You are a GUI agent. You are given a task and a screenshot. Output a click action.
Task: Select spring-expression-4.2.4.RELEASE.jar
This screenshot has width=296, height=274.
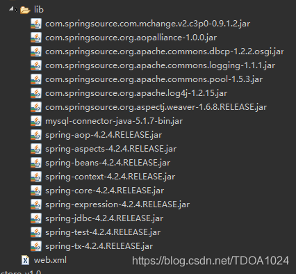click(x=117, y=204)
